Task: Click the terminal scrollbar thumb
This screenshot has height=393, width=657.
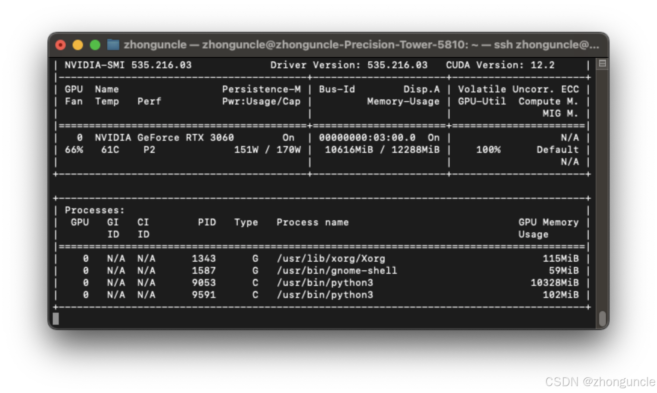Action: click(602, 319)
